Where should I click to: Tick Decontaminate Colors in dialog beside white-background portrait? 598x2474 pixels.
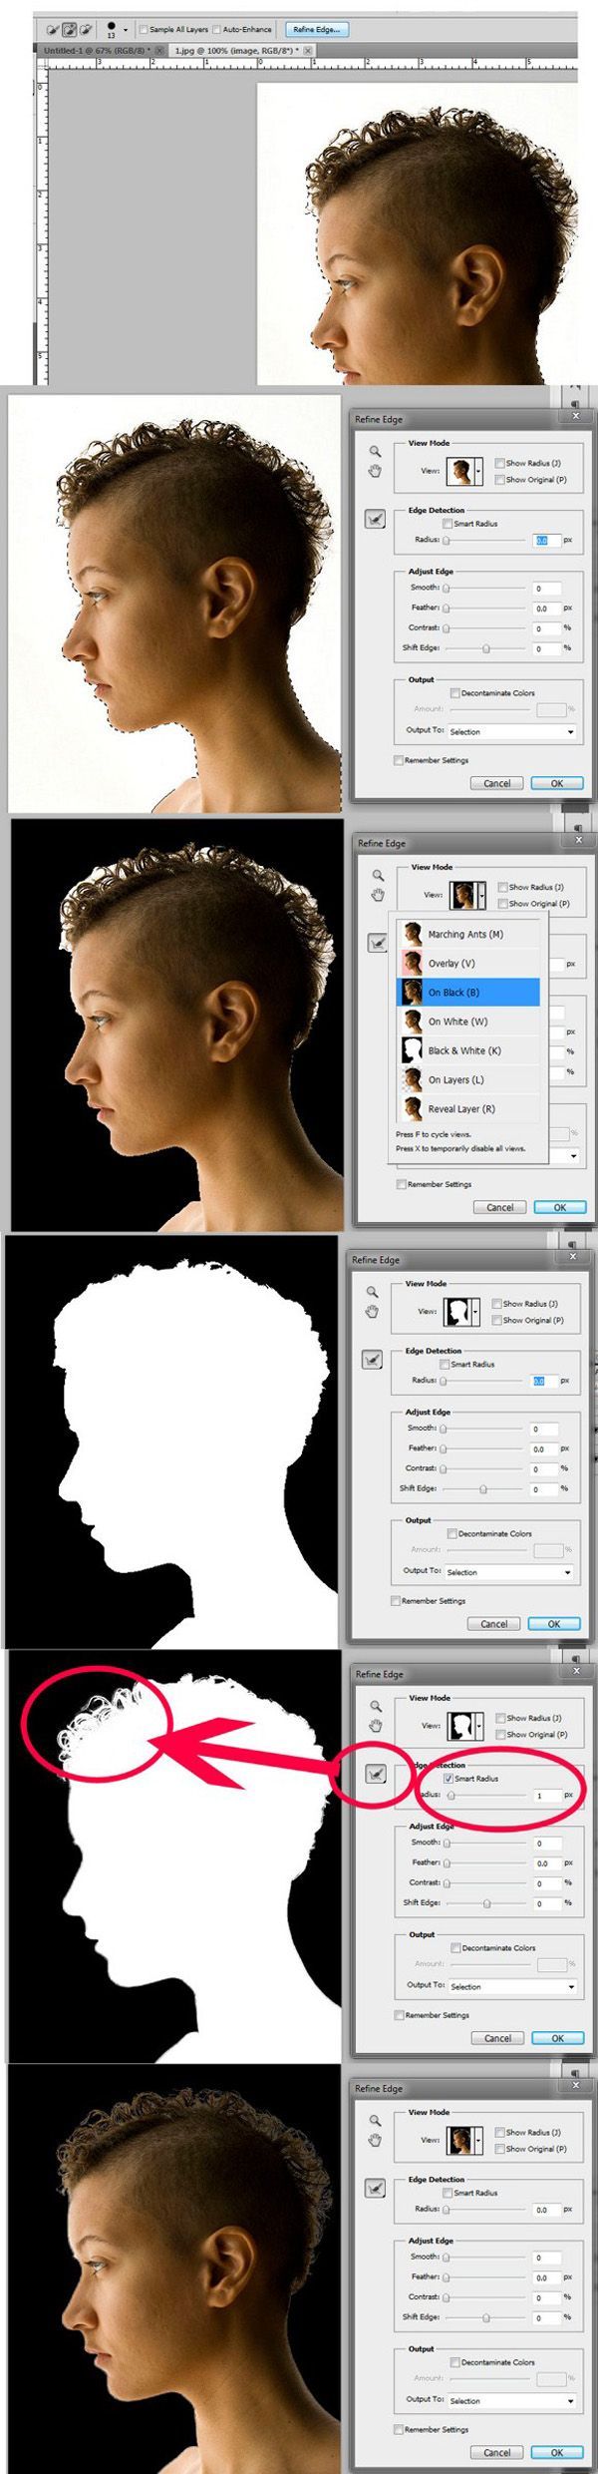coord(454,692)
